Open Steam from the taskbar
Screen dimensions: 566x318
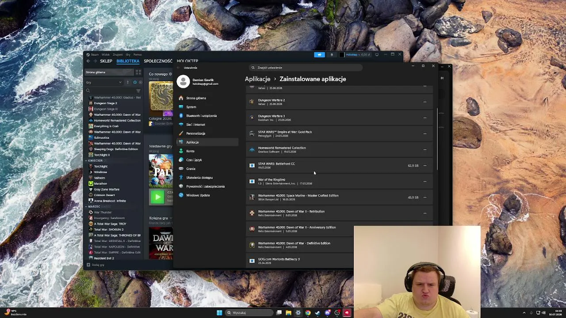coord(317,313)
